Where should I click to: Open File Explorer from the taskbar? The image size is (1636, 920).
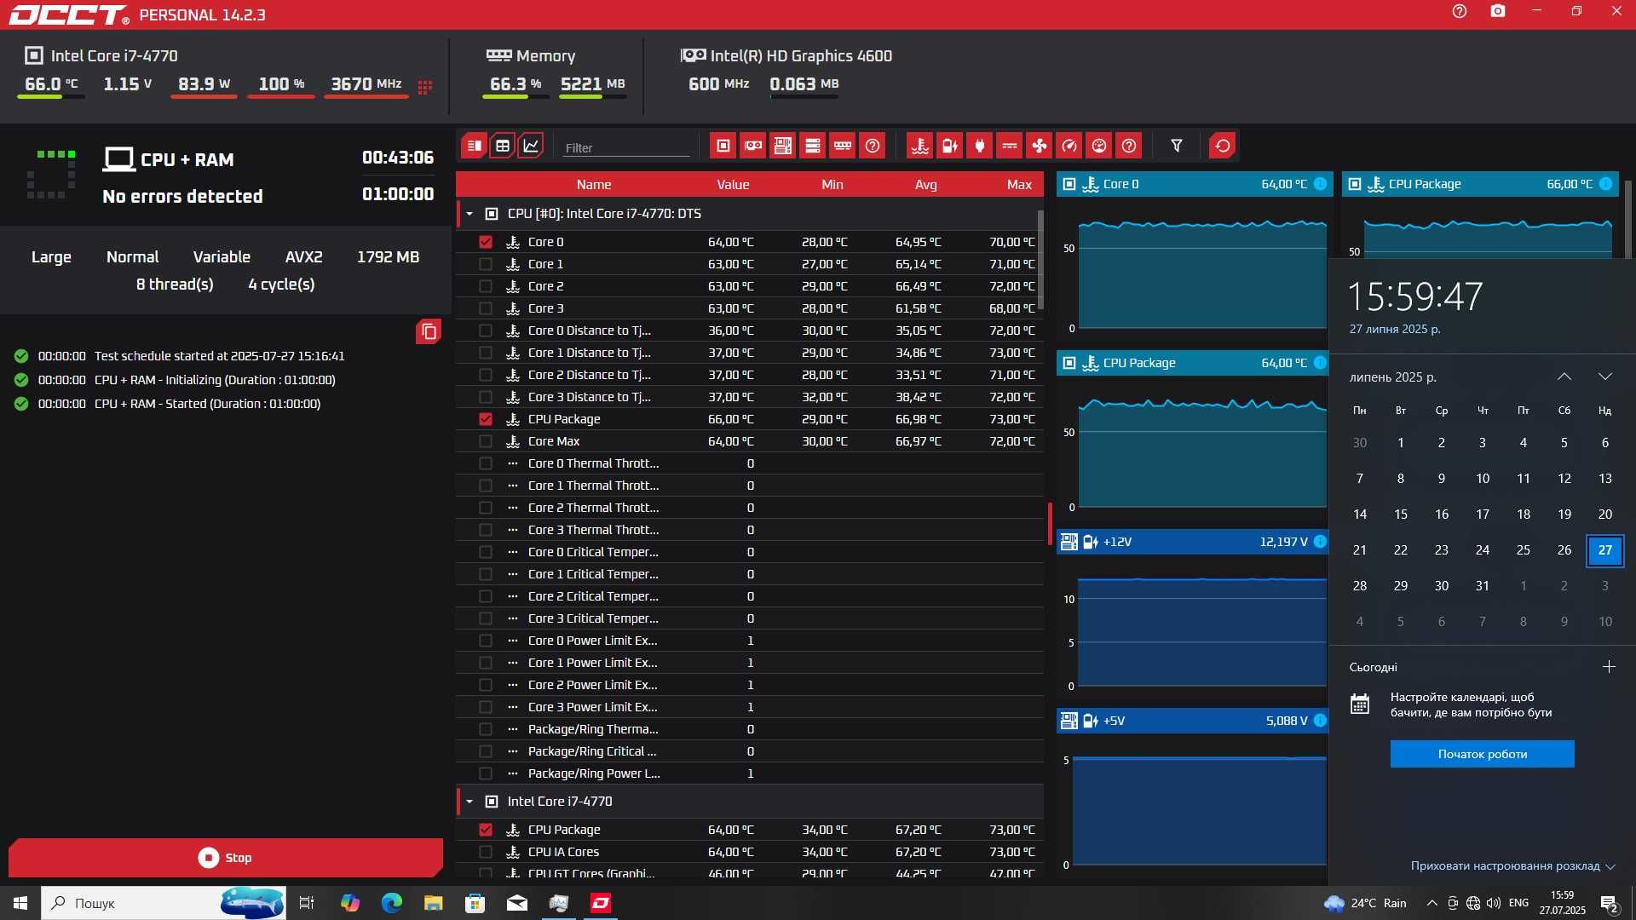tap(434, 903)
